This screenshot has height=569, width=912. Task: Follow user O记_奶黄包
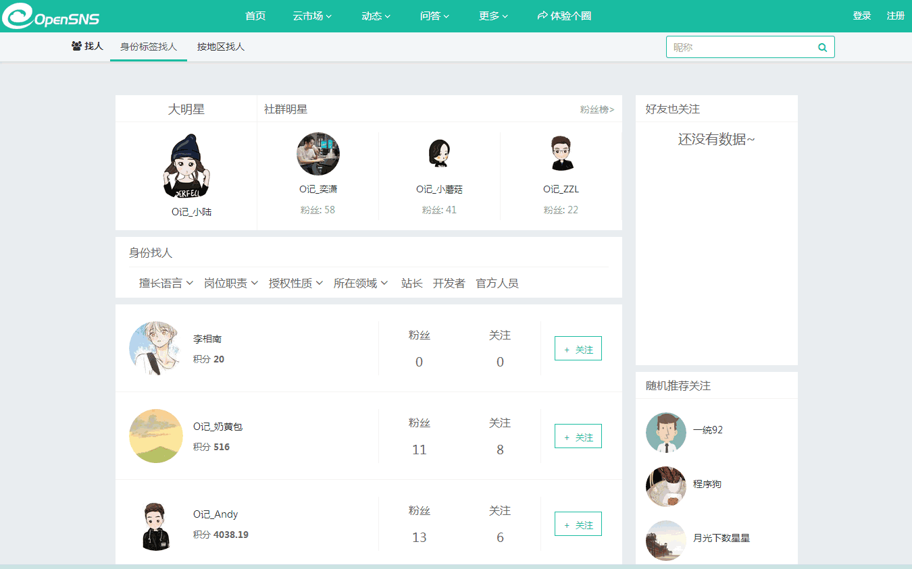click(578, 437)
